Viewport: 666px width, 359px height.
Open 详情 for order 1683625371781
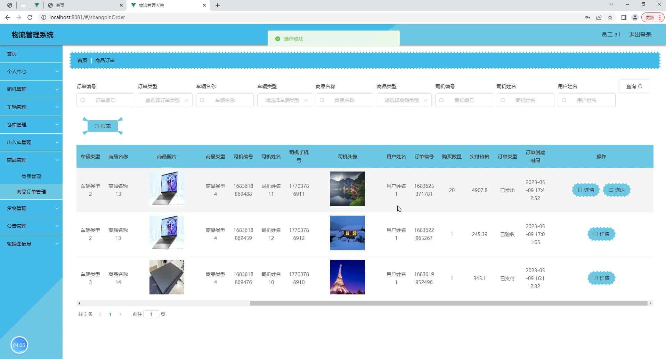coord(586,190)
